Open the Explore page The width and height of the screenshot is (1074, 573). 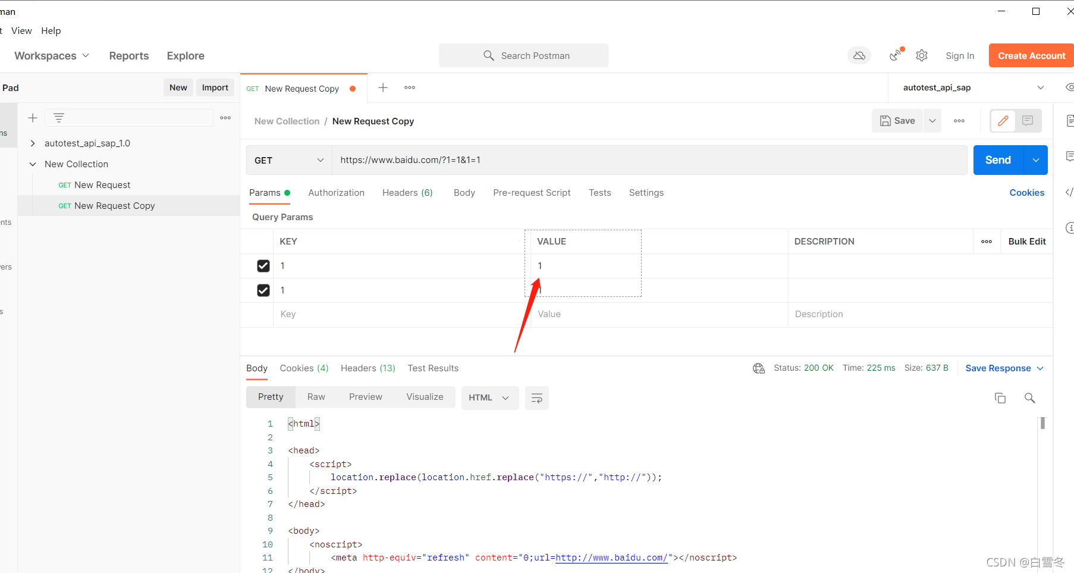click(186, 56)
